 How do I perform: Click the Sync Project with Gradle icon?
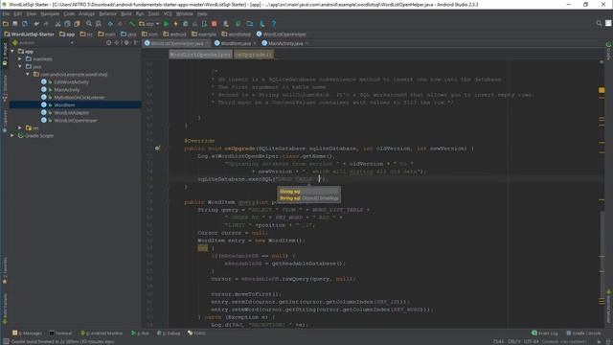pyautogui.click(x=238, y=24)
